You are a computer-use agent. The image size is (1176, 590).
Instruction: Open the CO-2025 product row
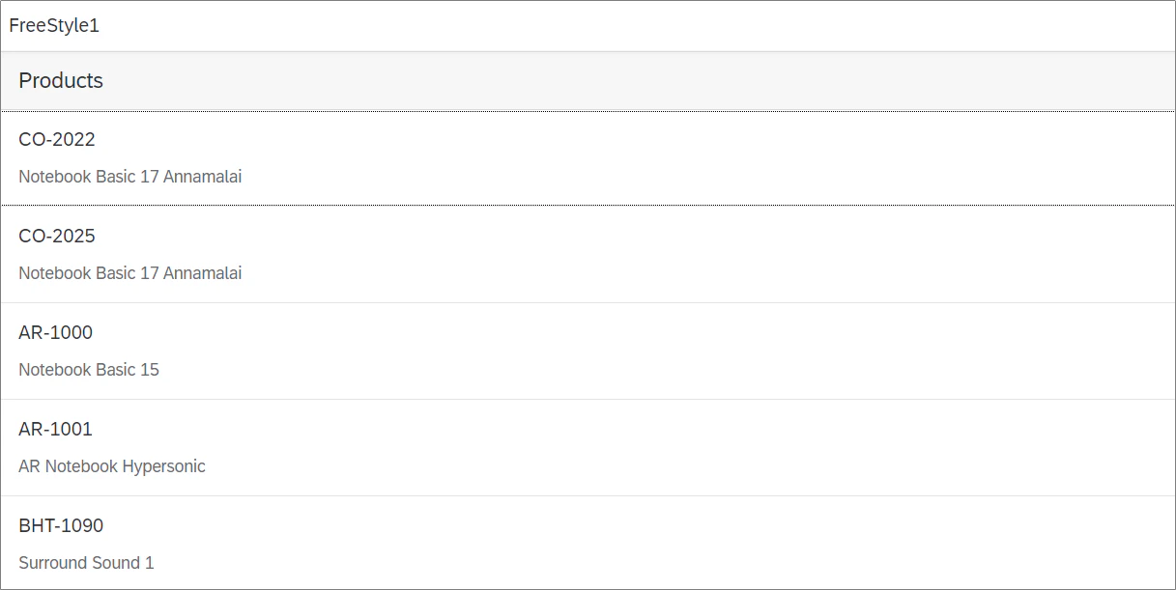tap(588, 255)
